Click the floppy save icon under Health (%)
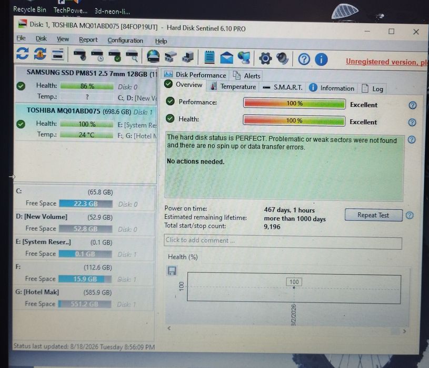Screen dimensions: 429x368 click(172, 271)
